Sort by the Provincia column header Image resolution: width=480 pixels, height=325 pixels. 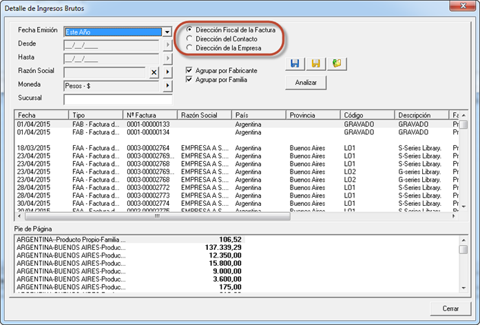[x=313, y=115]
